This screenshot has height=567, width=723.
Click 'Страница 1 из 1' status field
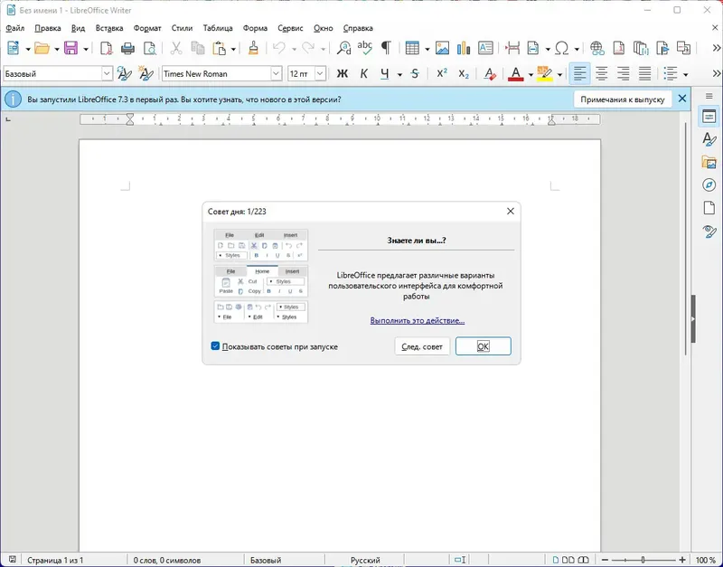point(55,560)
